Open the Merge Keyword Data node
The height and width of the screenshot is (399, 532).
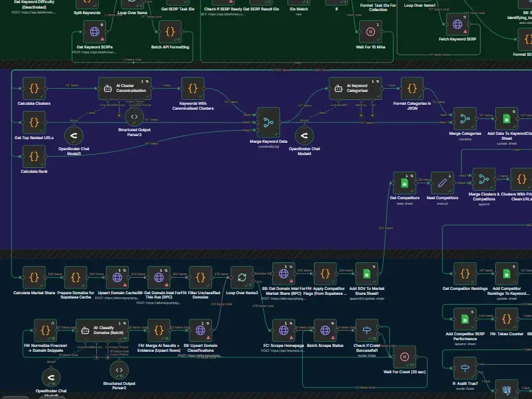pos(268,121)
